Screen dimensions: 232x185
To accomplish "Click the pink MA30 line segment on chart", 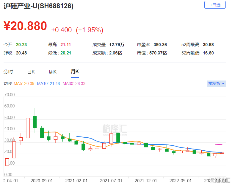I will (219, 144).
